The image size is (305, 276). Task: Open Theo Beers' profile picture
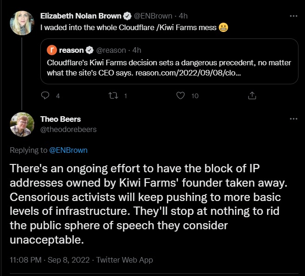22,124
